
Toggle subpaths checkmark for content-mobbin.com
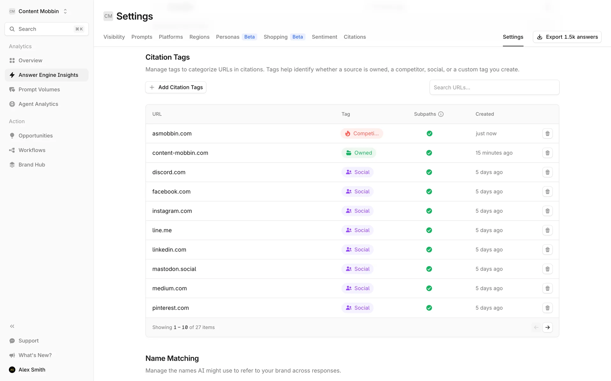click(x=429, y=153)
